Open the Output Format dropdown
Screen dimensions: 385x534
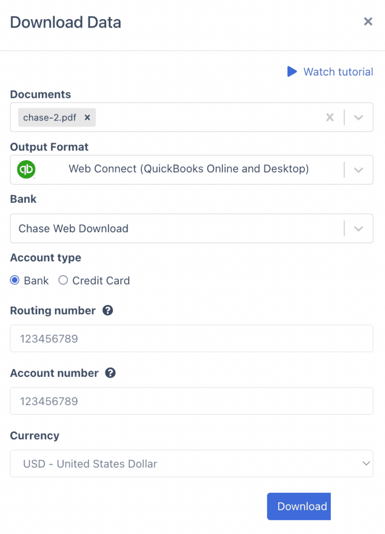click(x=358, y=170)
